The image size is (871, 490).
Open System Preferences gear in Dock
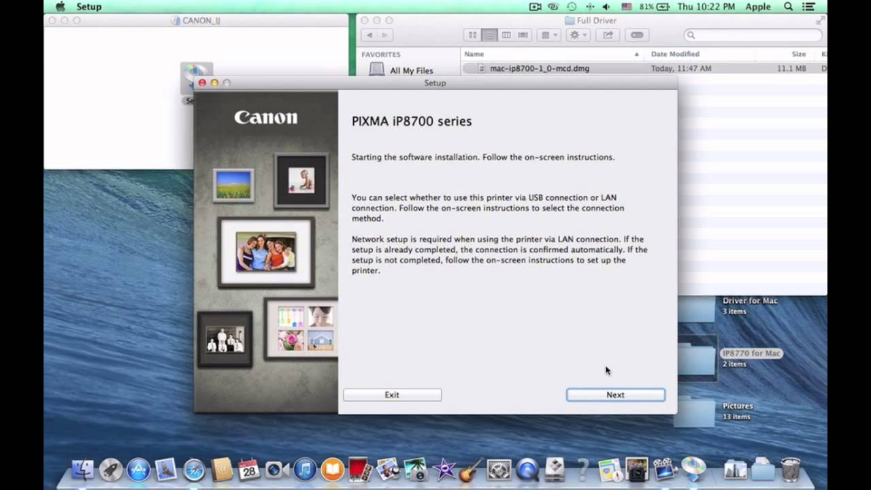[499, 470]
